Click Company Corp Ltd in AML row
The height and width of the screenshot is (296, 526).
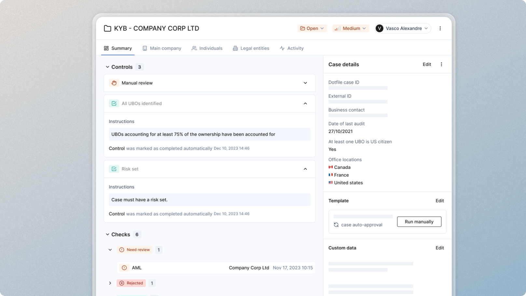pos(249,268)
